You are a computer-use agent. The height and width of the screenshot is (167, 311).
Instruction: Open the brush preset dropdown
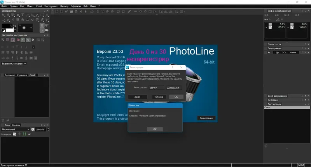pos(31,28)
